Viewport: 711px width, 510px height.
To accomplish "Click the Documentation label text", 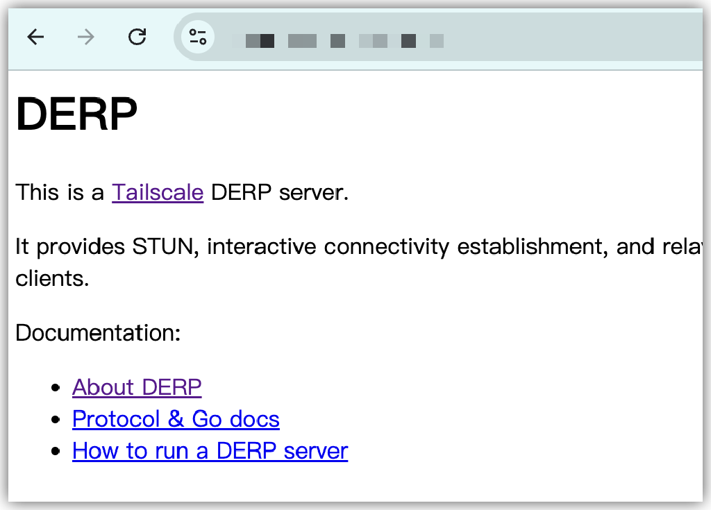I will [97, 332].
